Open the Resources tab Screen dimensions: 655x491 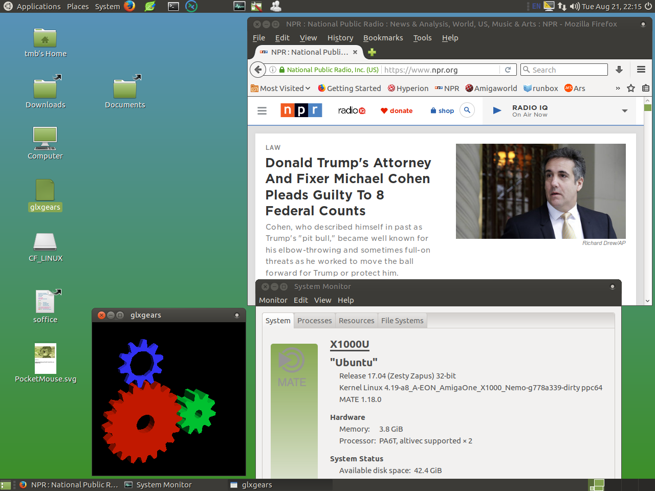tap(356, 321)
